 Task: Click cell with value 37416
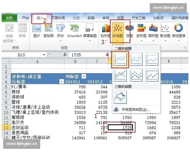75,92
